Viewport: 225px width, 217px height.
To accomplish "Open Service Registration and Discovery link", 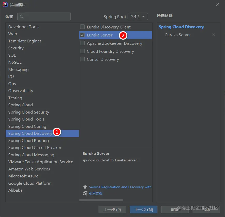I will point(120,187).
